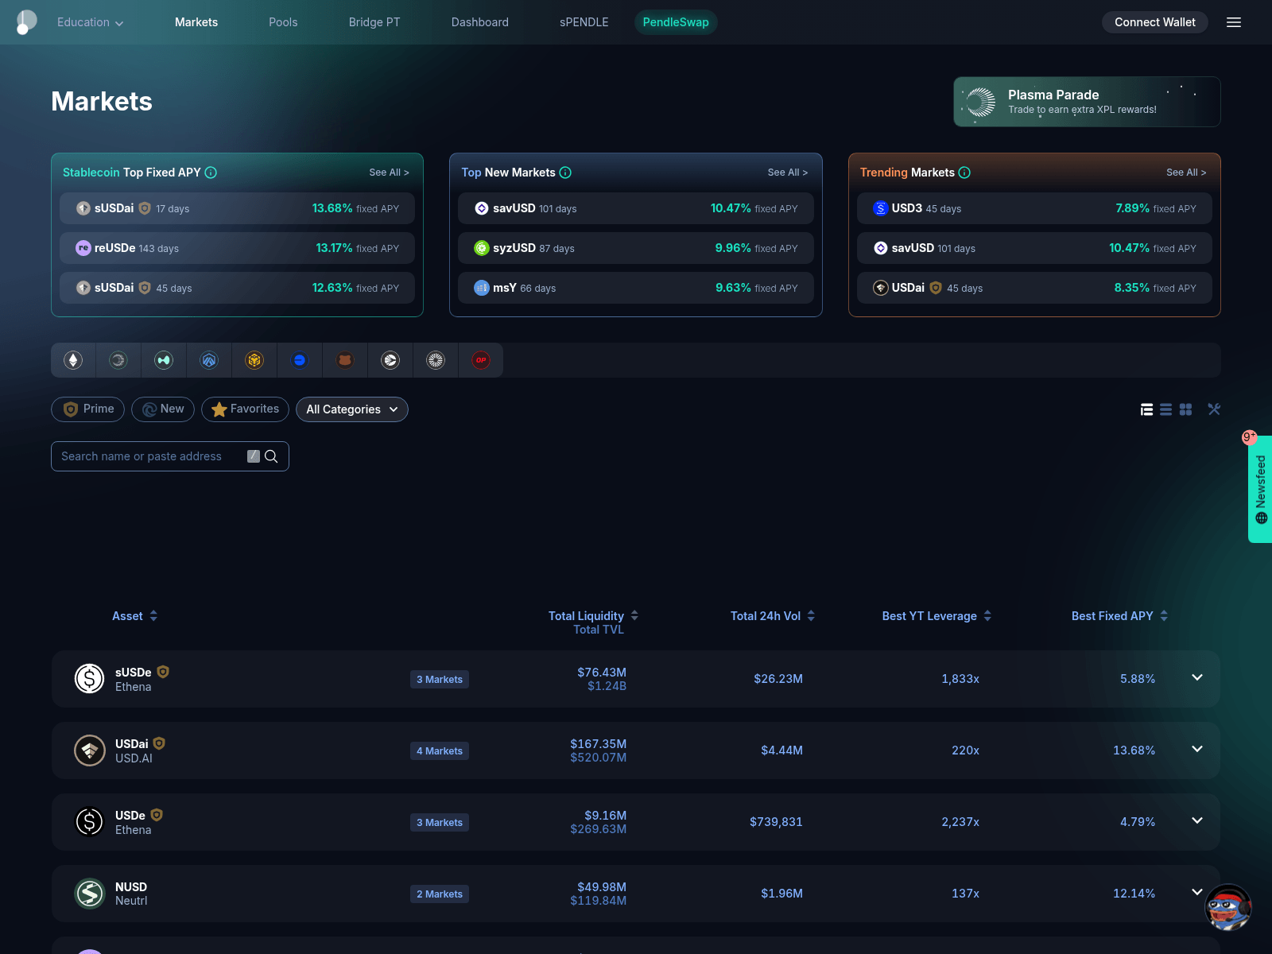Filter by Optimism OP chain icon
1272x954 pixels.
[481, 360]
